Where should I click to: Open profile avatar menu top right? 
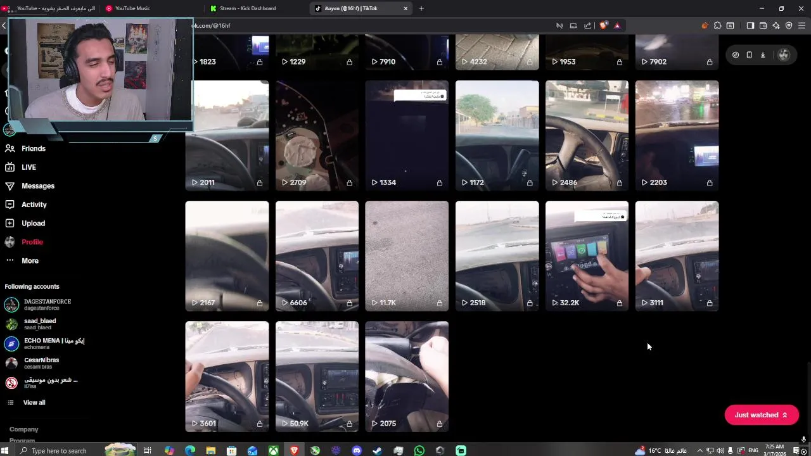tap(784, 55)
